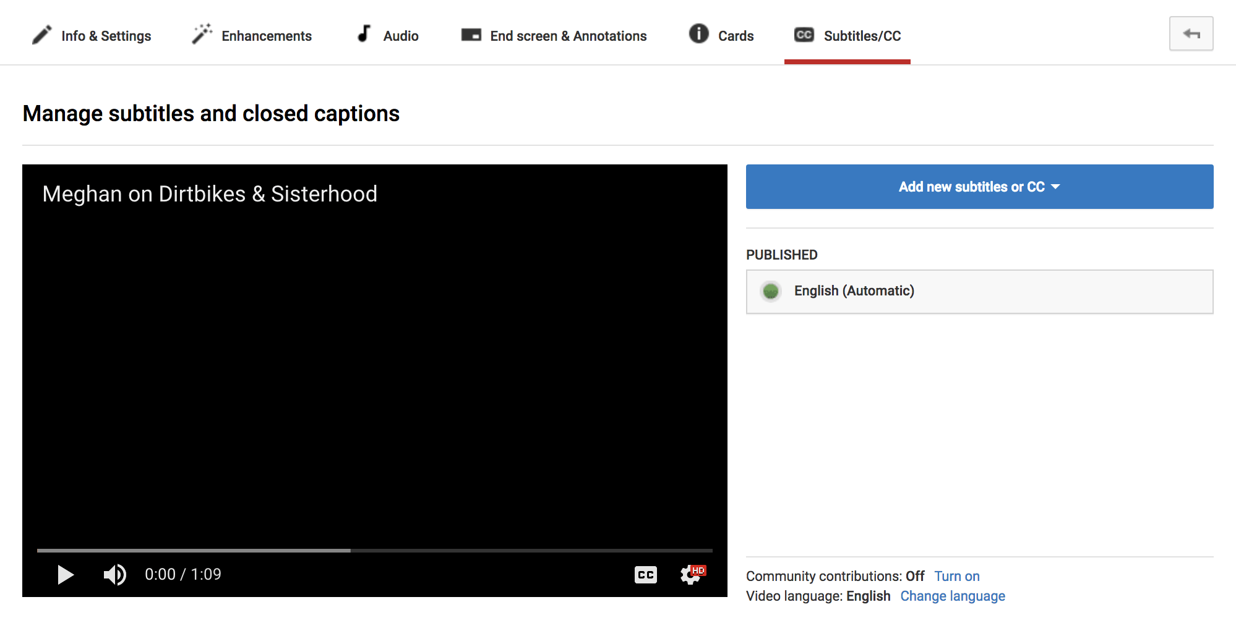Click the video progress bar

point(375,550)
